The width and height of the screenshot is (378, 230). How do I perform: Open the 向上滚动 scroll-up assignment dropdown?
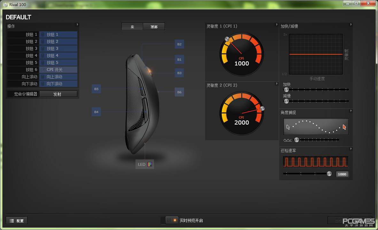58,77
